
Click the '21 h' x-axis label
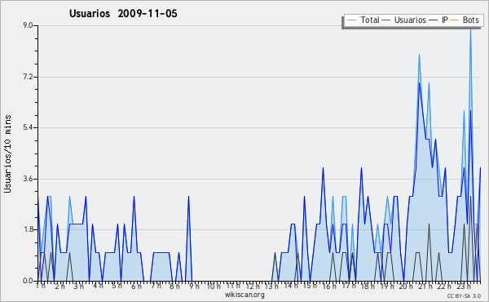point(425,286)
